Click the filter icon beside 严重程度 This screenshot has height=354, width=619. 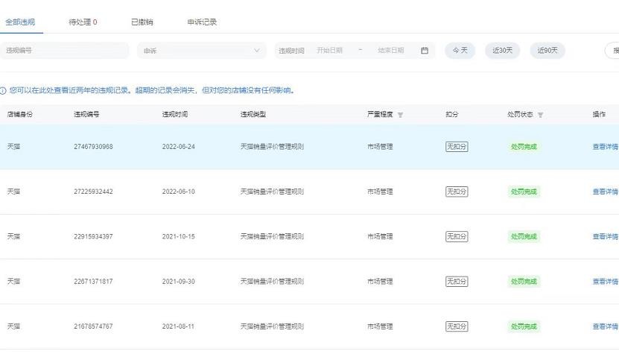[400, 115]
